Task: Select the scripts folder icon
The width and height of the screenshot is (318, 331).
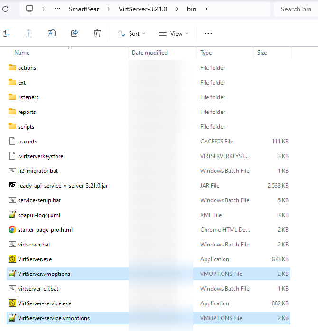Action: point(12,126)
